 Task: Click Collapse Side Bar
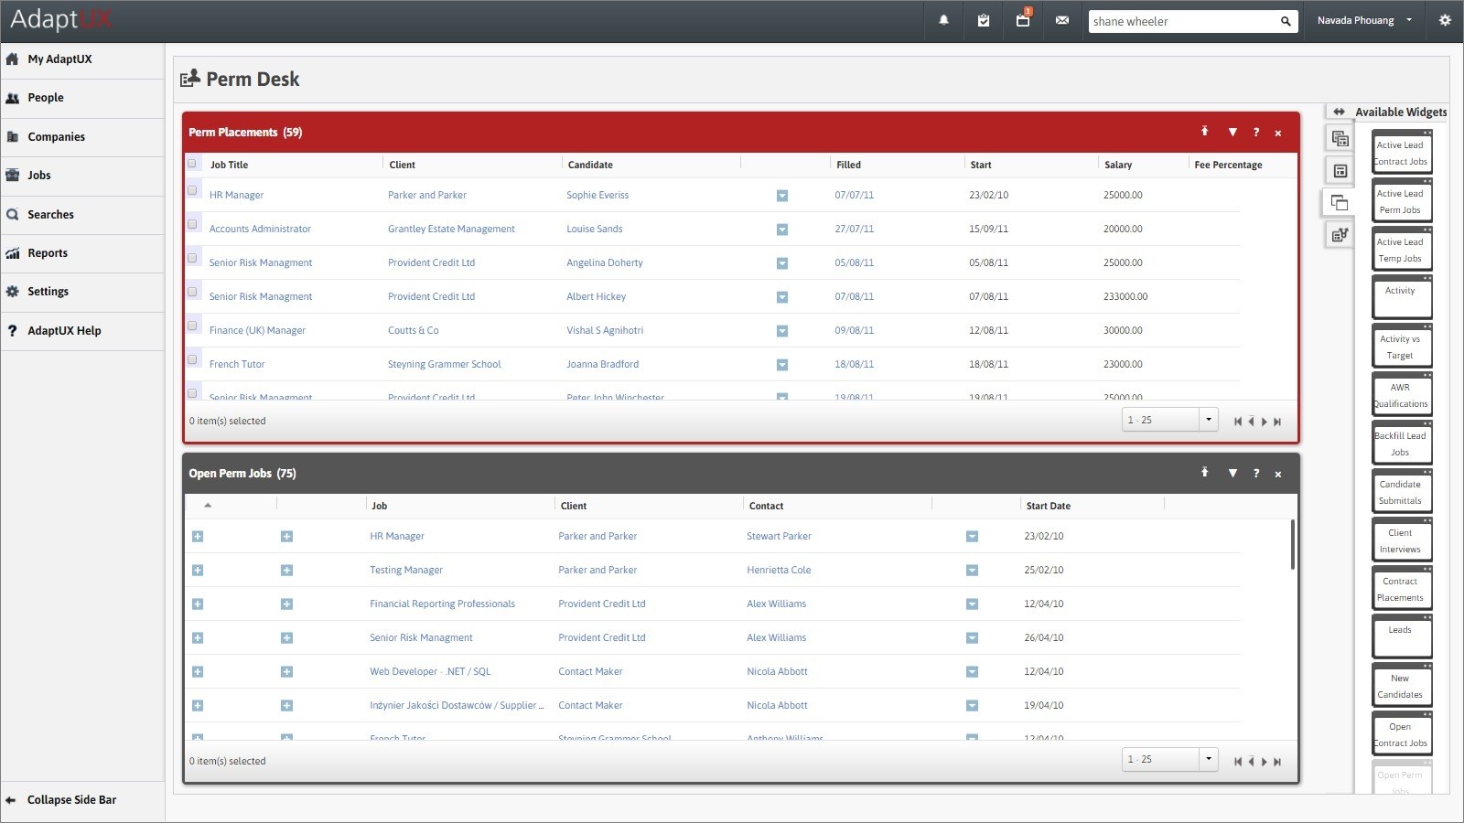click(x=71, y=799)
